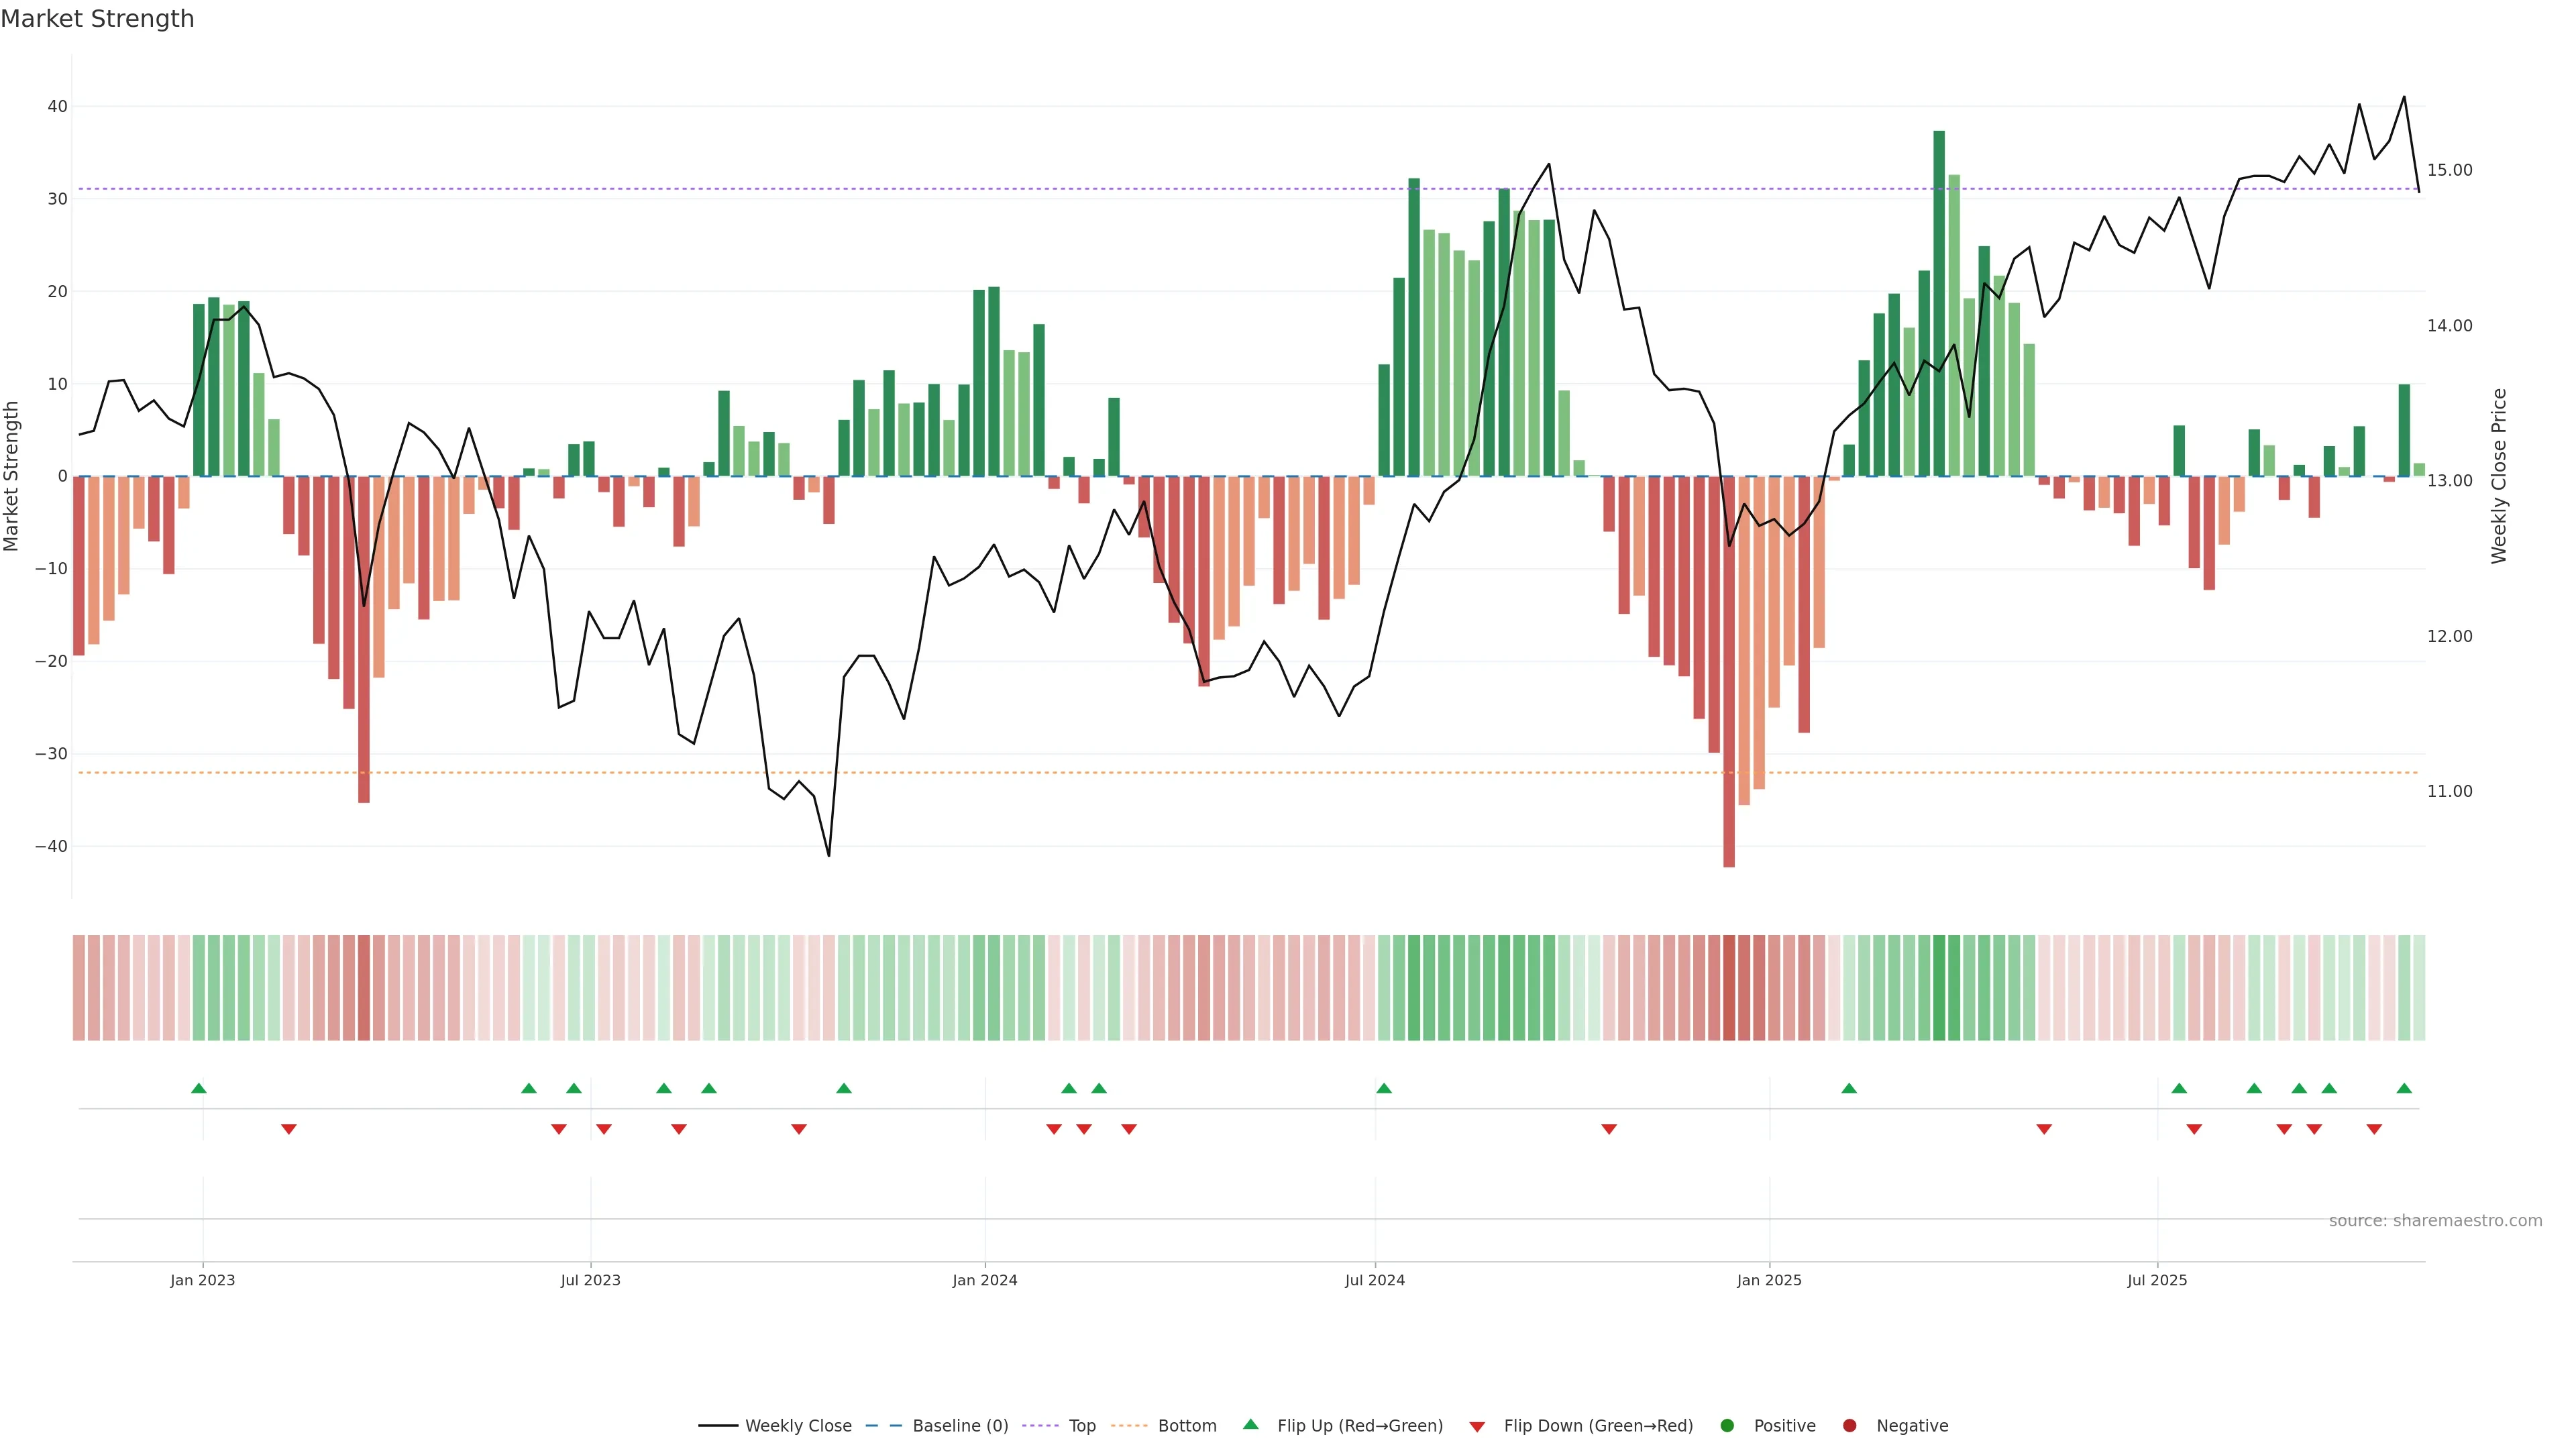Click the tallest green bar in 2025
The height and width of the screenshot is (1449, 2576).
coord(1939,300)
